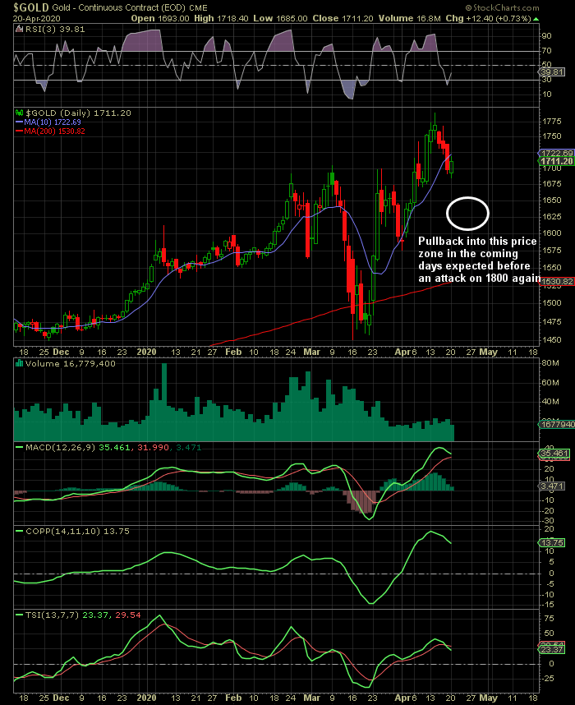The width and height of the screenshot is (575, 705).
Task: Click the Feb label on price panel date axis
Action: pos(233,352)
